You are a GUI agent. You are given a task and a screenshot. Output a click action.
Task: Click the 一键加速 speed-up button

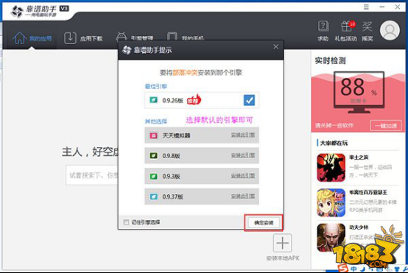coord(386,126)
